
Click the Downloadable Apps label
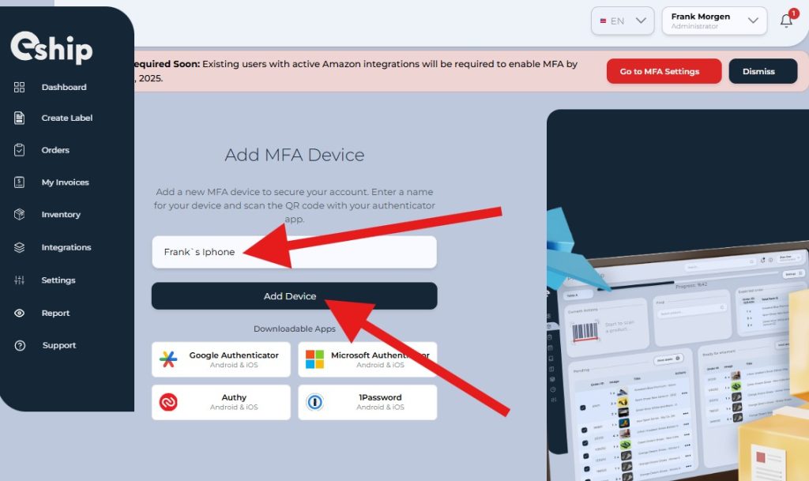point(295,329)
